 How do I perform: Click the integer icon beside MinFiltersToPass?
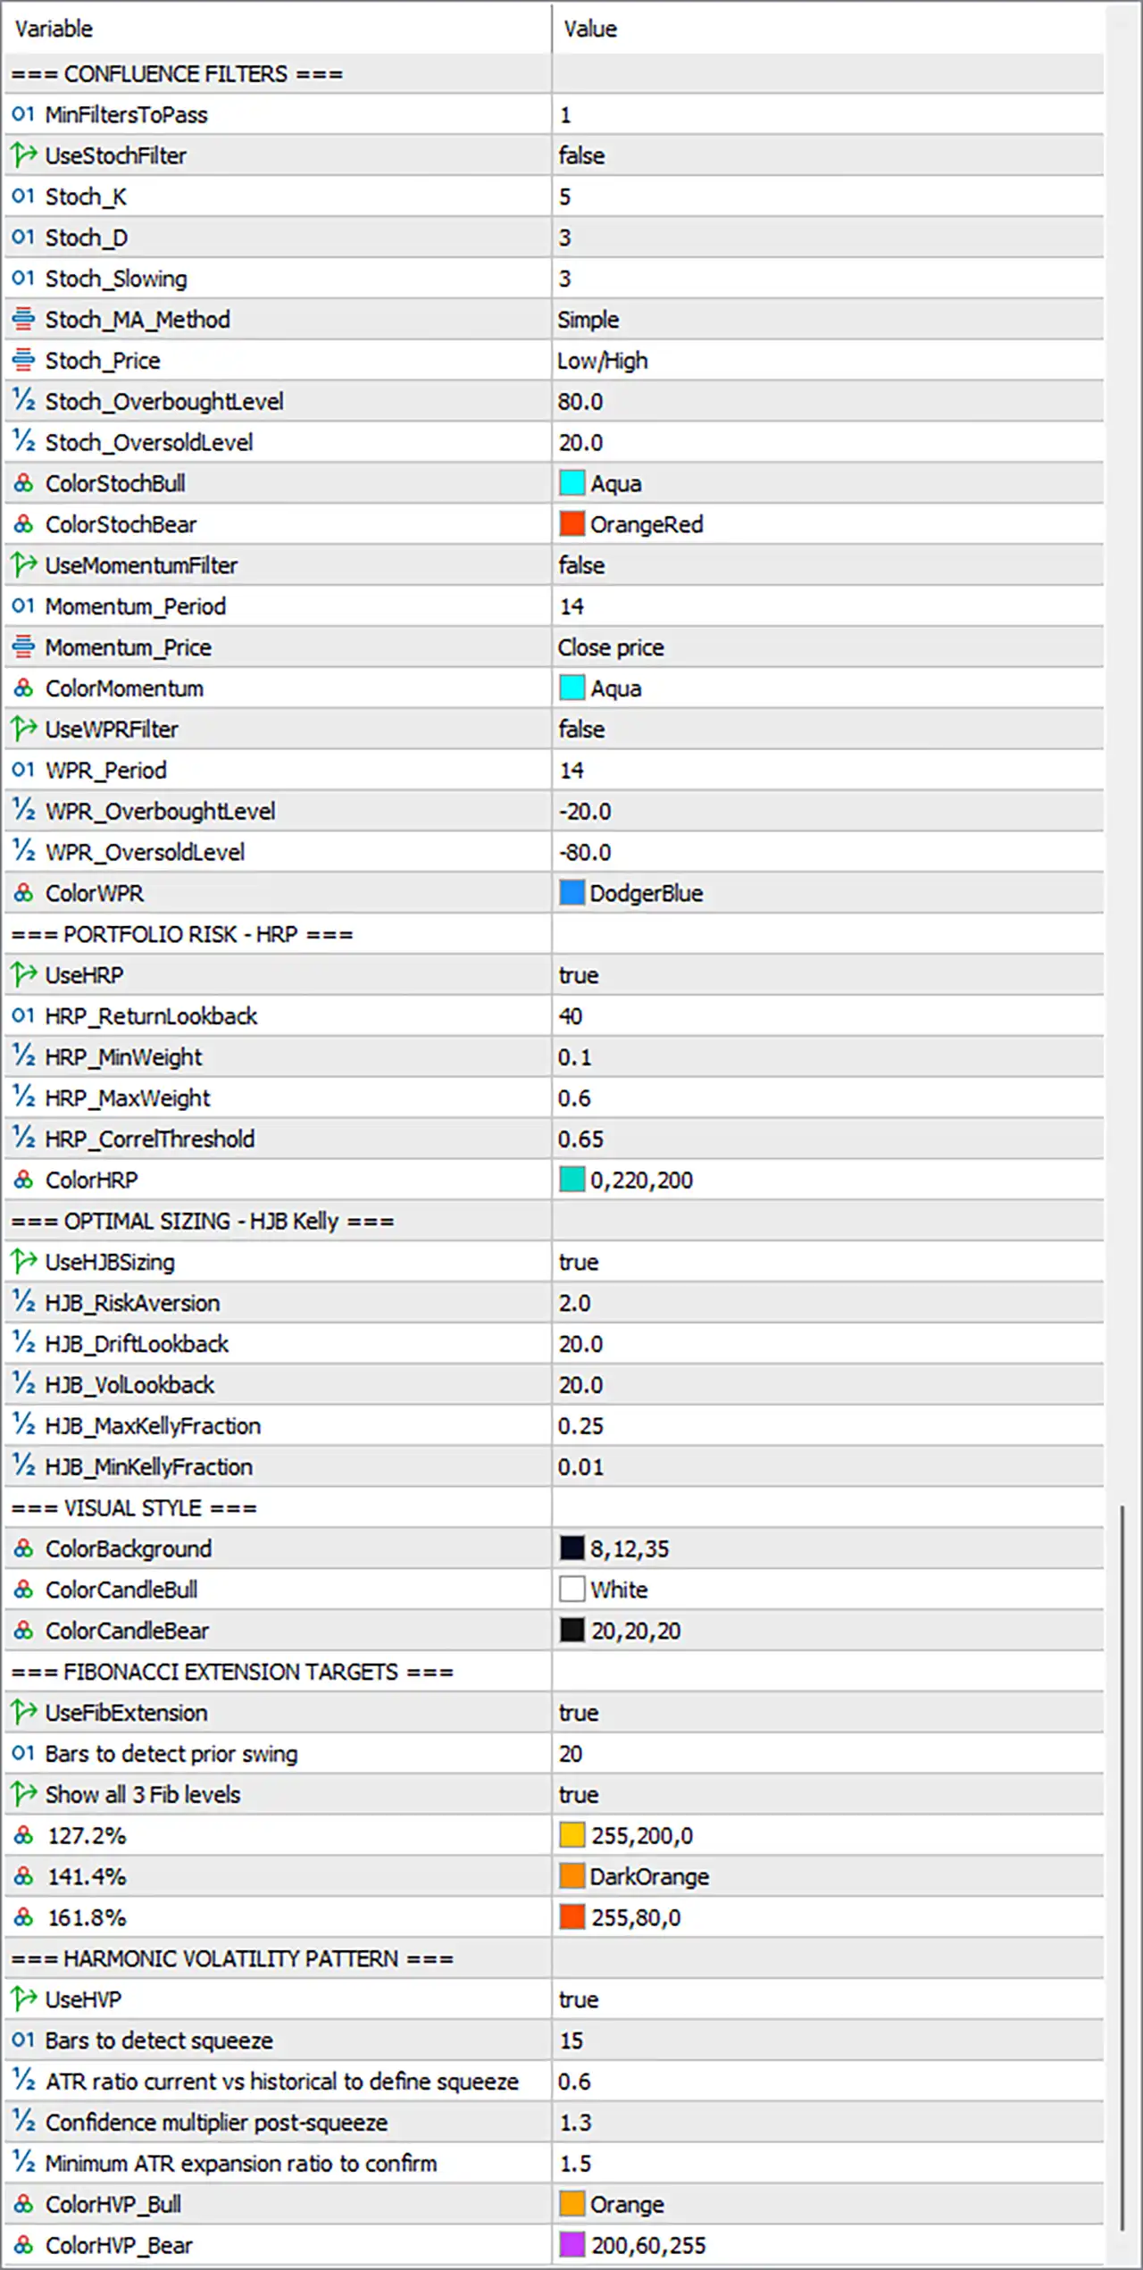[23, 114]
